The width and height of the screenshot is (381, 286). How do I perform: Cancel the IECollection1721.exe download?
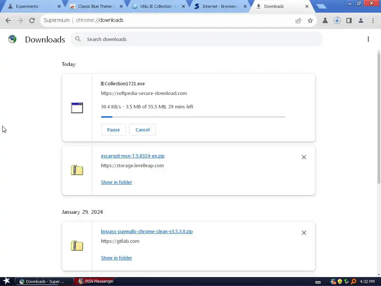pyautogui.click(x=143, y=130)
